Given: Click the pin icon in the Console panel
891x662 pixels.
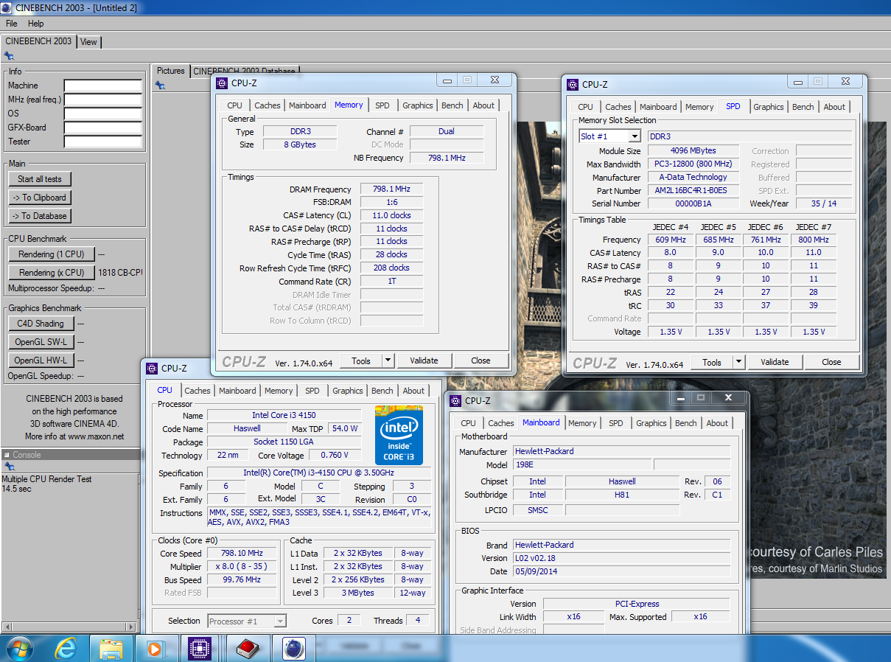Looking at the screenshot, I should 8,467.
